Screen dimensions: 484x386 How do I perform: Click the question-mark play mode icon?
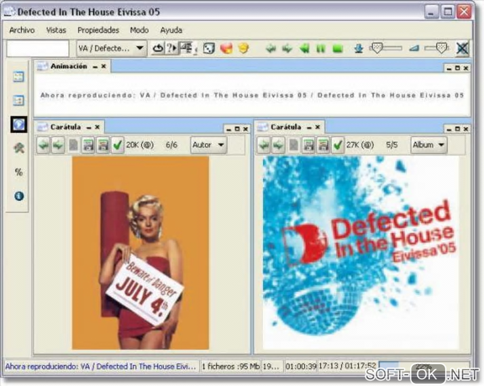(x=171, y=48)
